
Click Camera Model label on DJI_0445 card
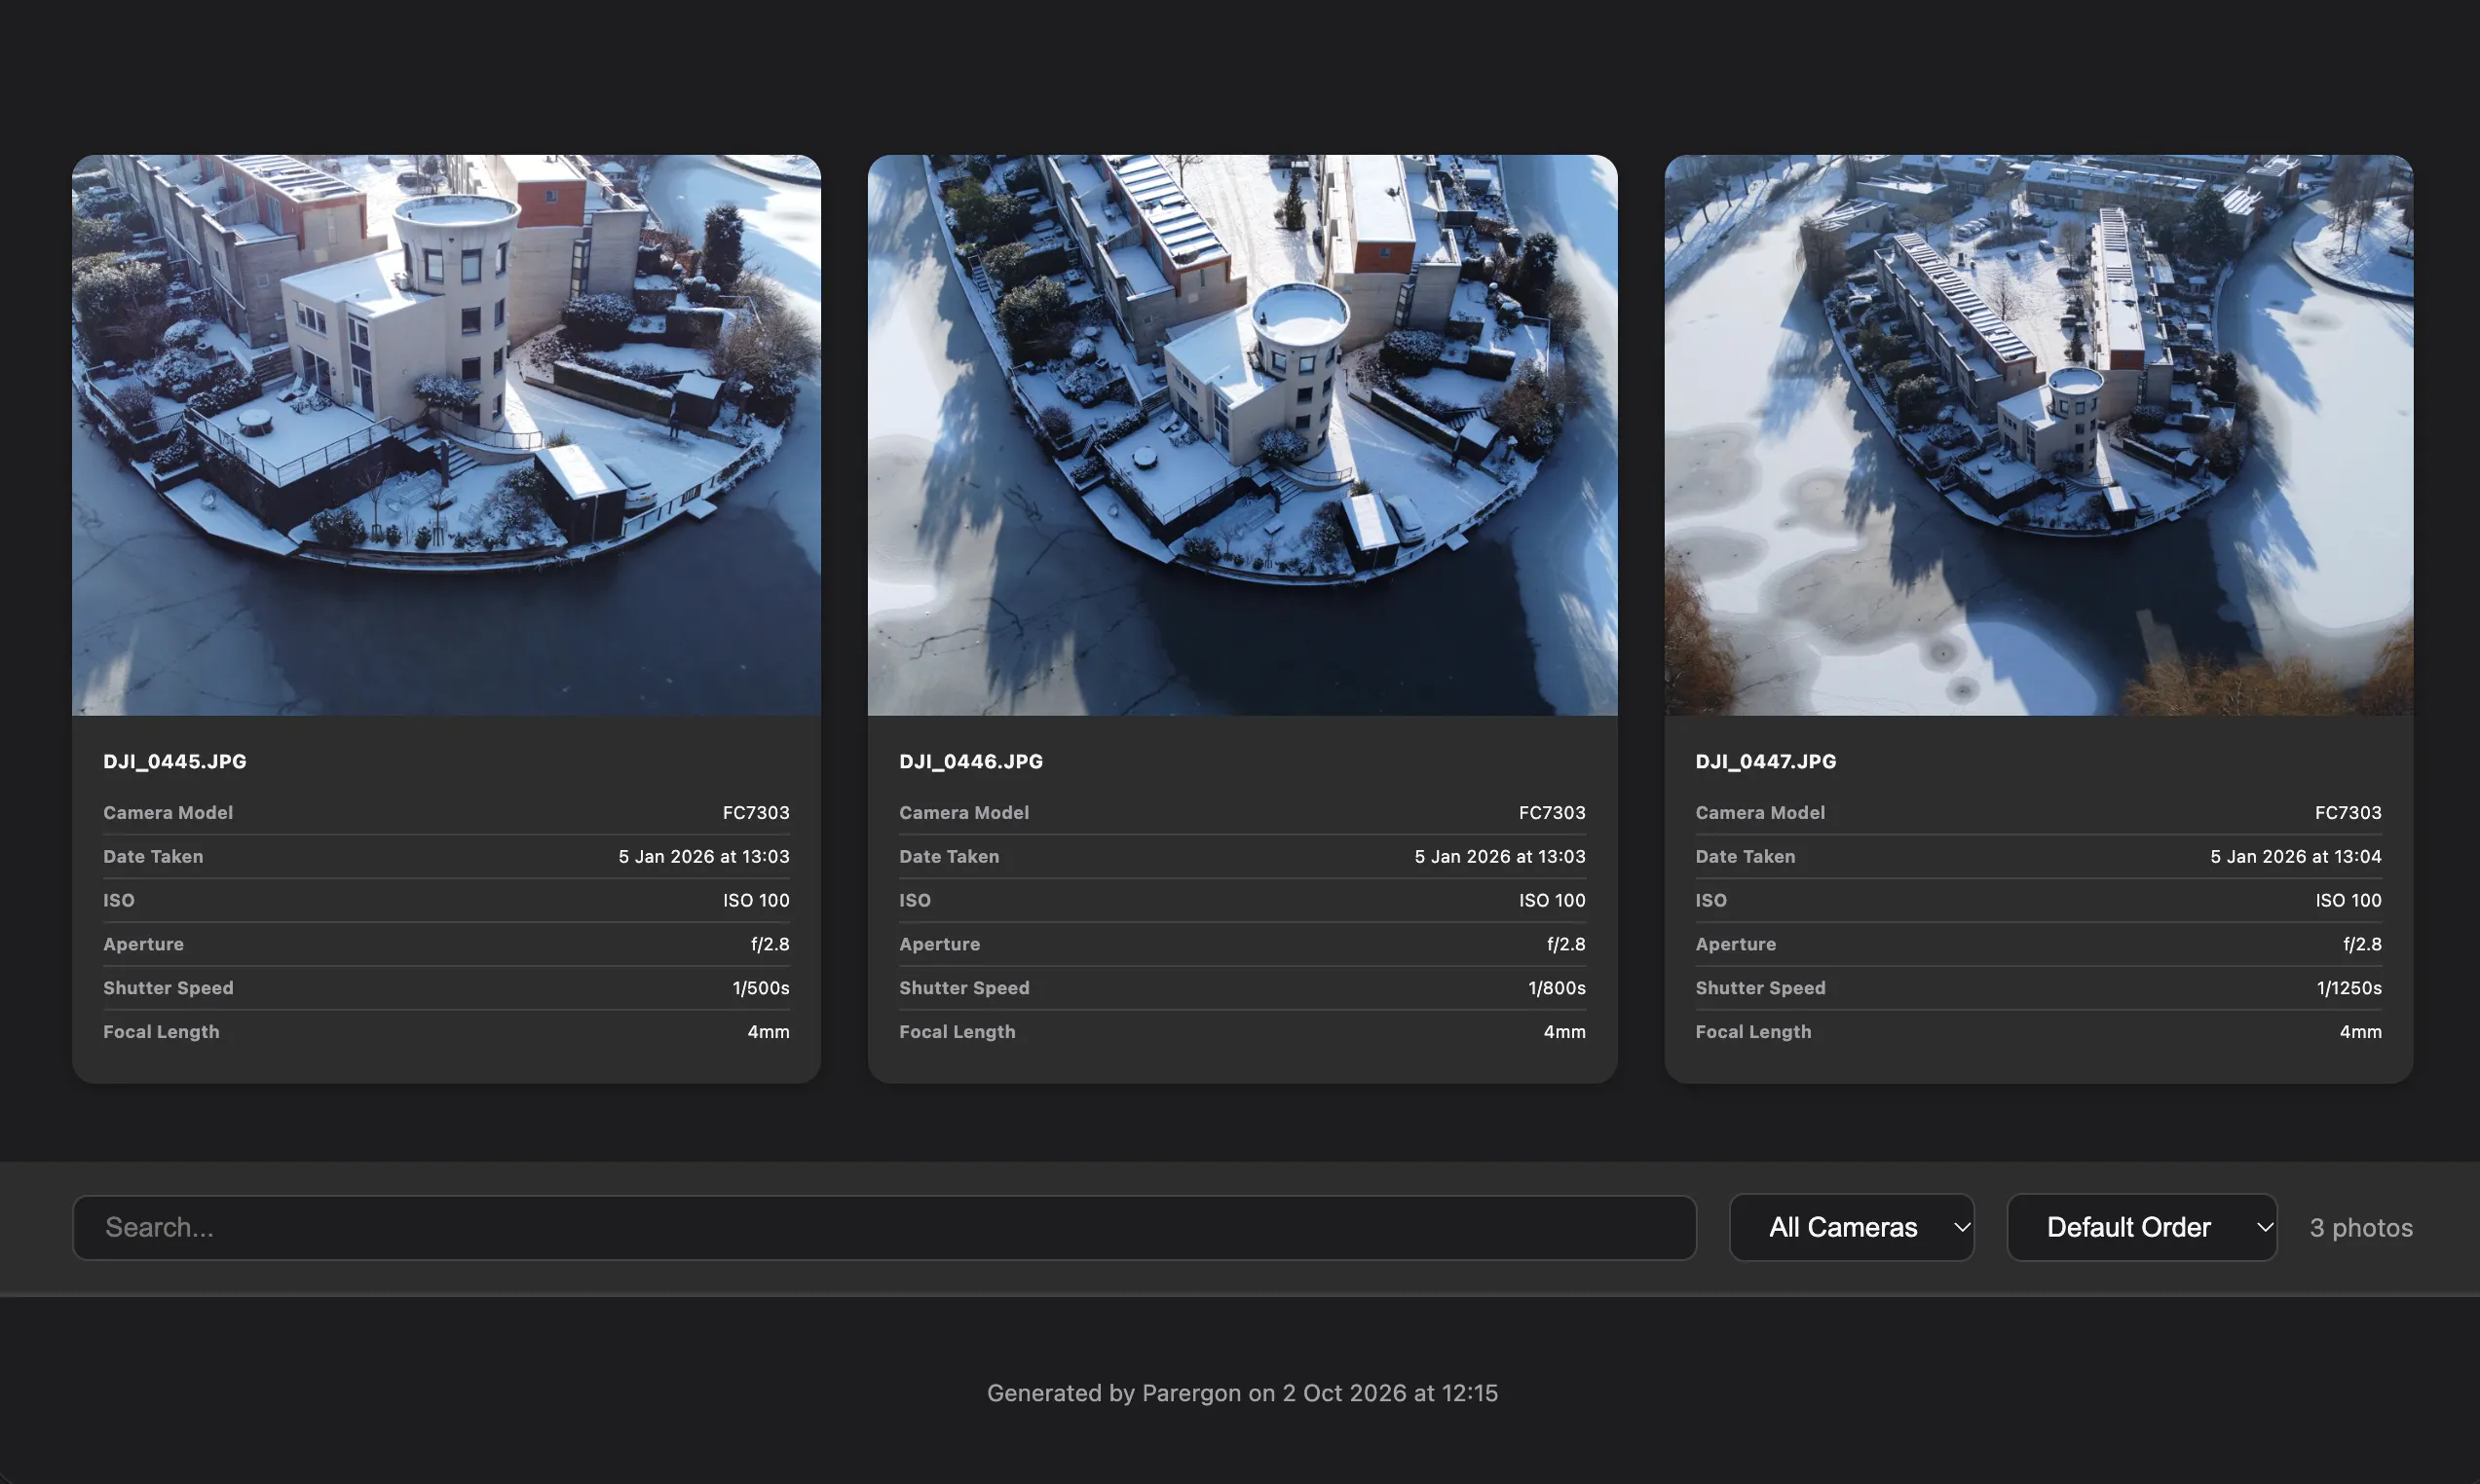click(168, 812)
